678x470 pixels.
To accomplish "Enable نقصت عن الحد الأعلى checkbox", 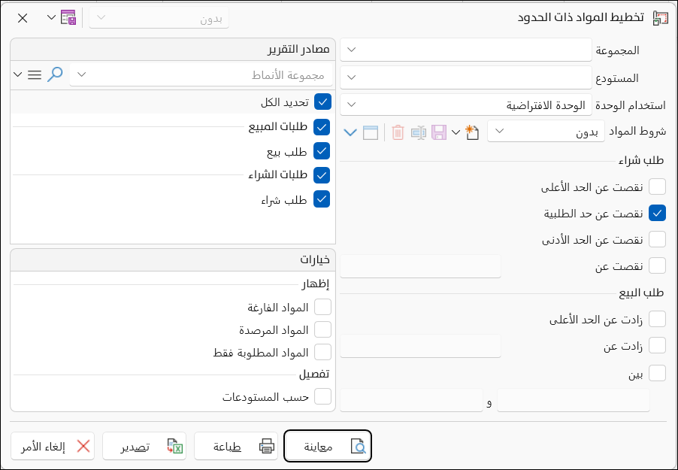I will click(657, 187).
